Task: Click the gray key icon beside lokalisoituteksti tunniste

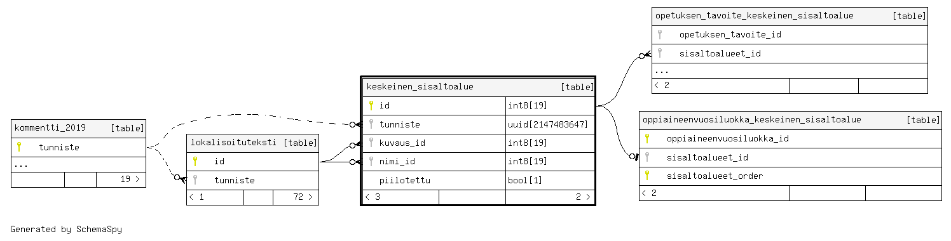Action: tap(195, 180)
